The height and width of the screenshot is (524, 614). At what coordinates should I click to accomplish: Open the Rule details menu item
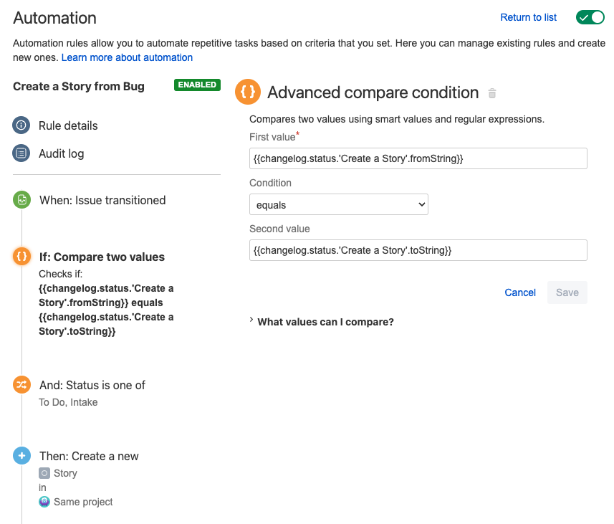[68, 125]
